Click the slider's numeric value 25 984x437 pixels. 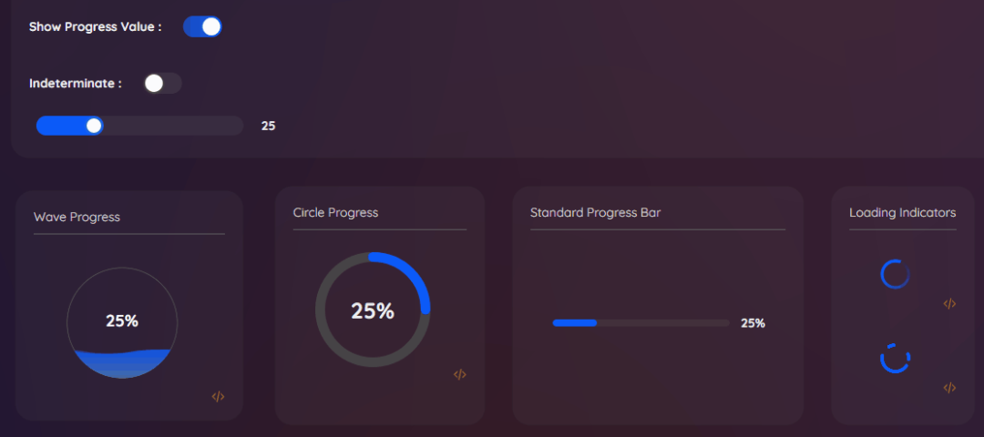[268, 126]
